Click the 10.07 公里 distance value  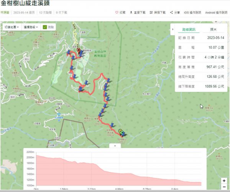coord(216,48)
